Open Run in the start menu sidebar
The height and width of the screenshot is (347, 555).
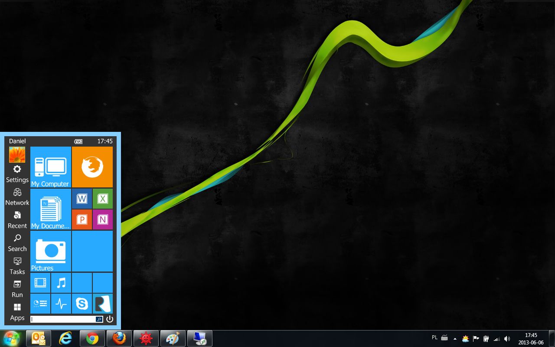coord(17,289)
